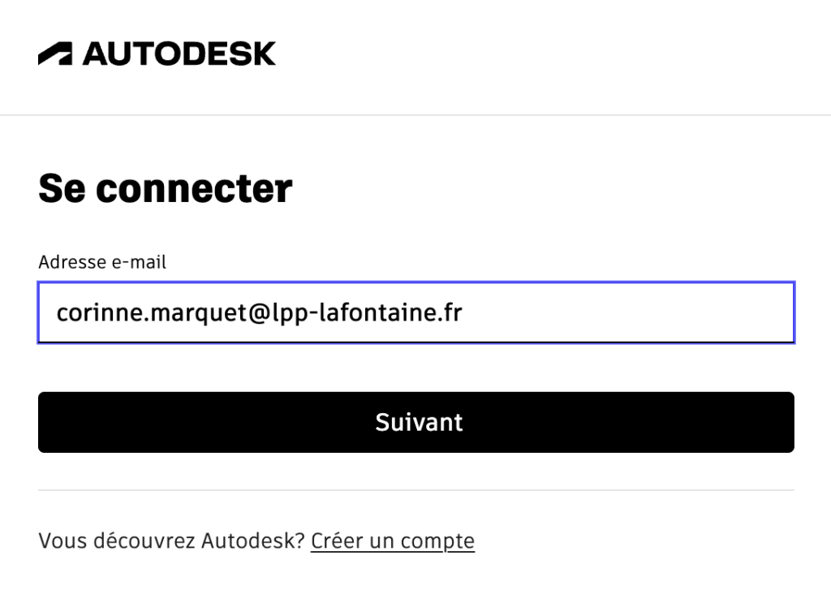Click the @ symbol in the email address
Image resolution: width=831 pixels, height=590 pixels.
260,313
